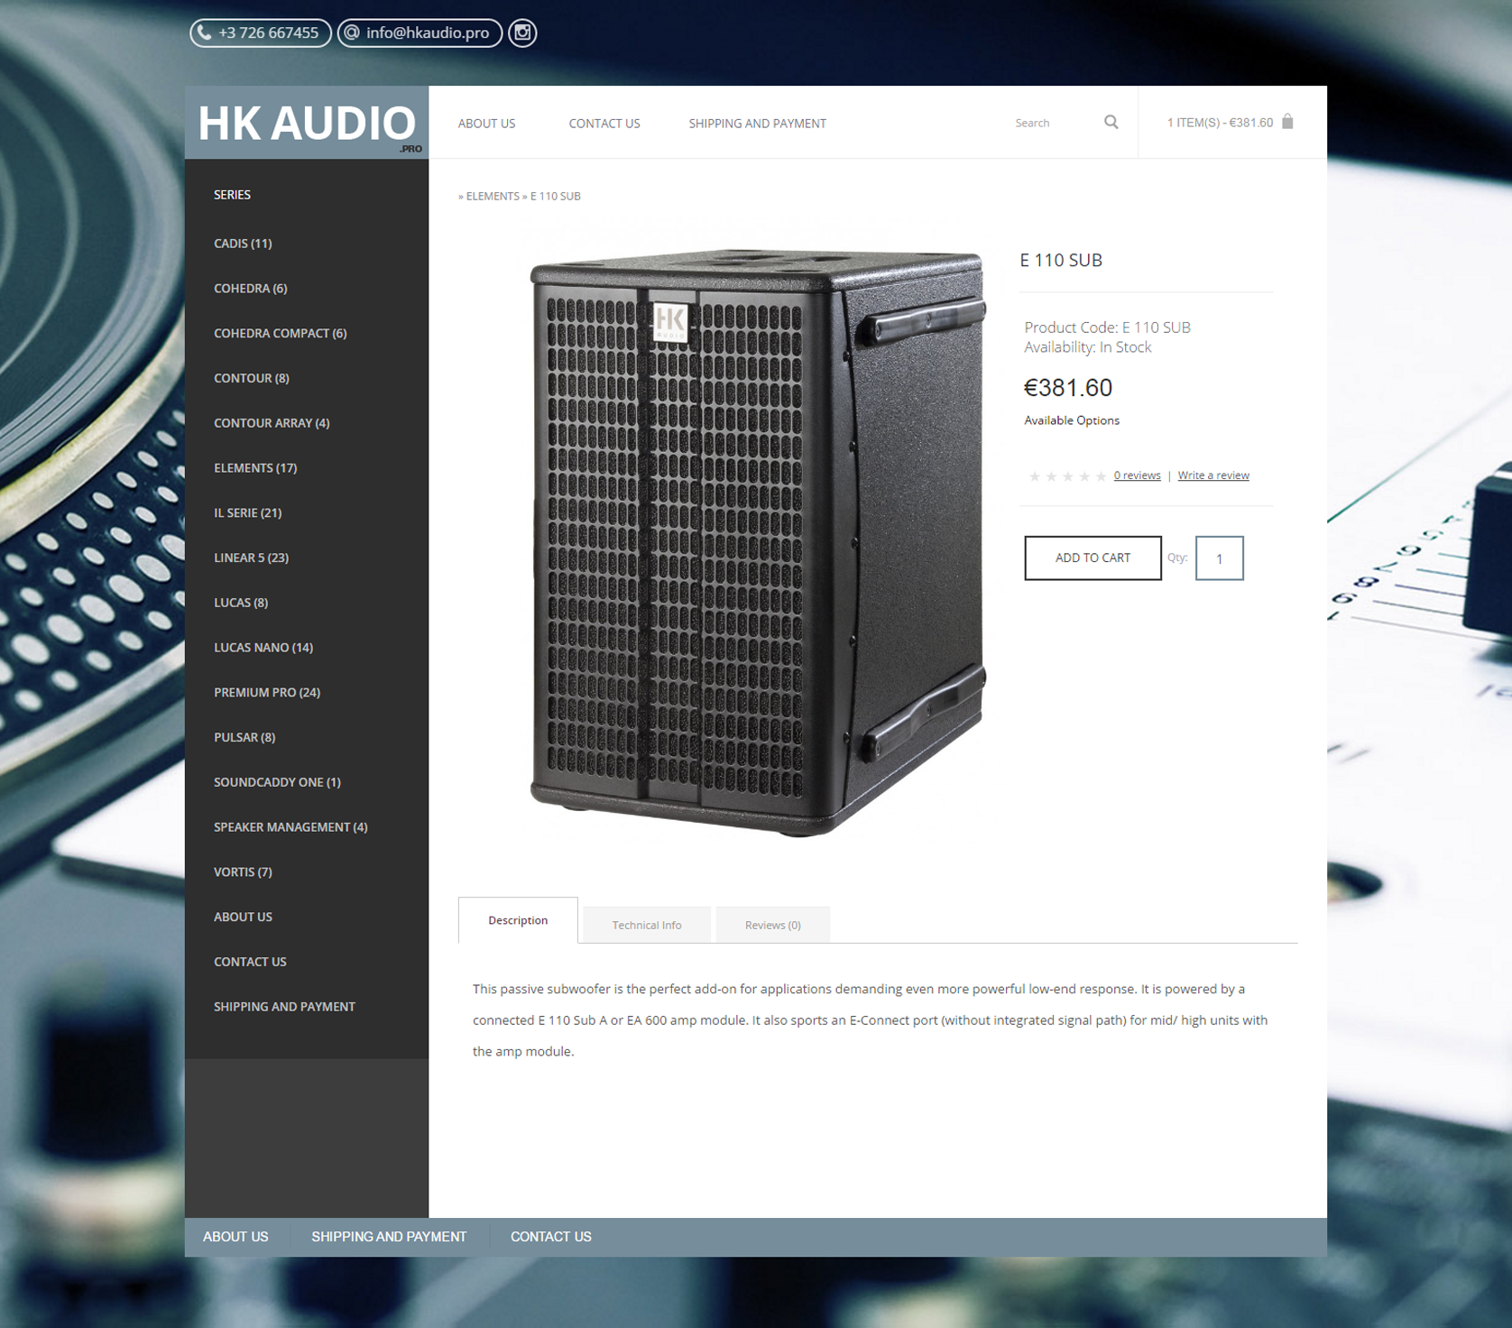Image resolution: width=1512 pixels, height=1328 pixels.
Task: Click the ELEMENTS breadcrumb link
Action: tap(493, 196)
